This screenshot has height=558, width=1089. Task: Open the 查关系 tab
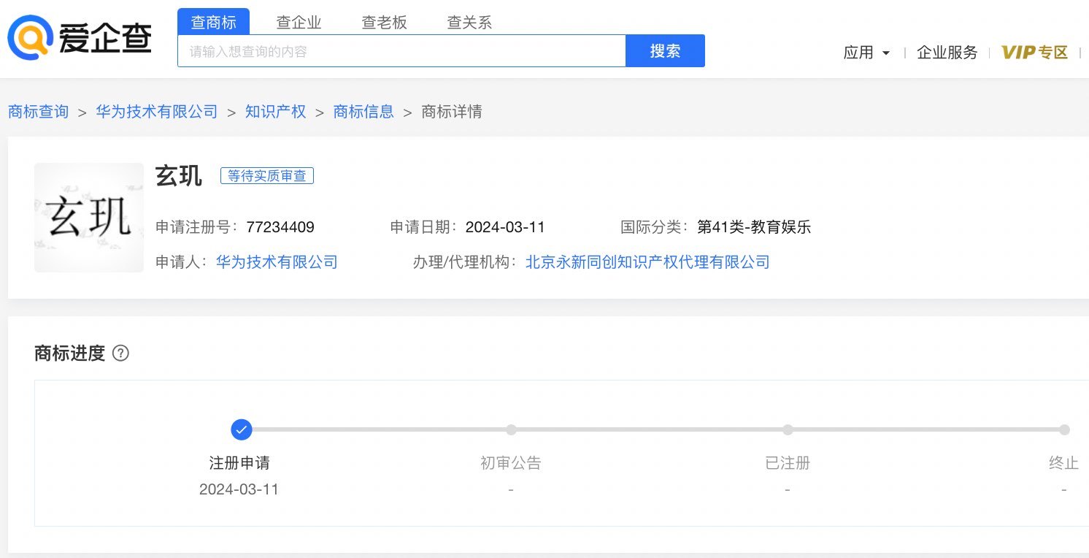coord(469,23)
